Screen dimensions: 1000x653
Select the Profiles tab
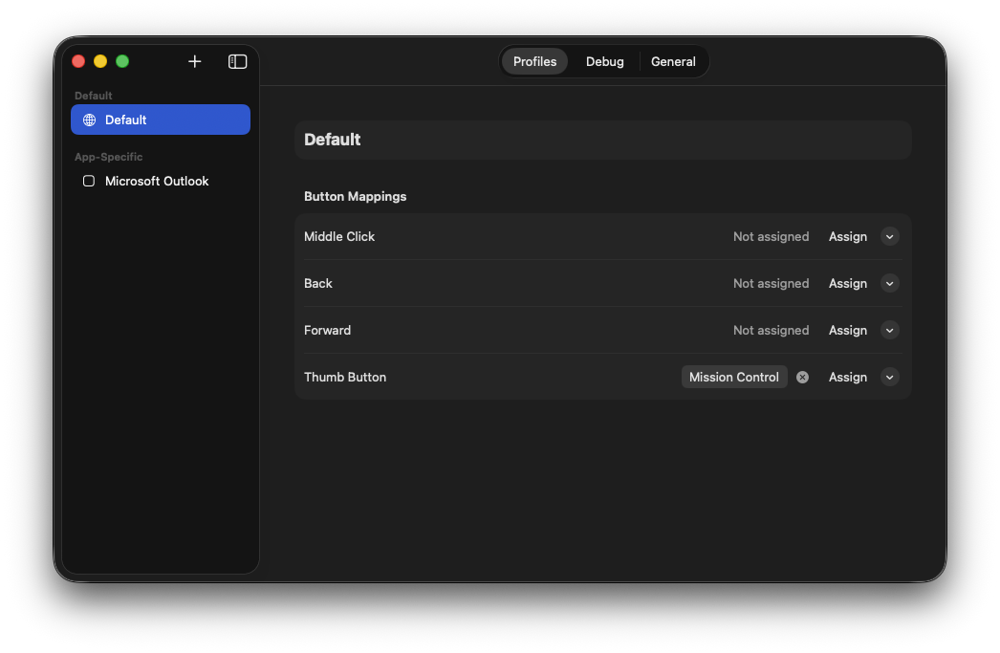click(x=533, y=61)
